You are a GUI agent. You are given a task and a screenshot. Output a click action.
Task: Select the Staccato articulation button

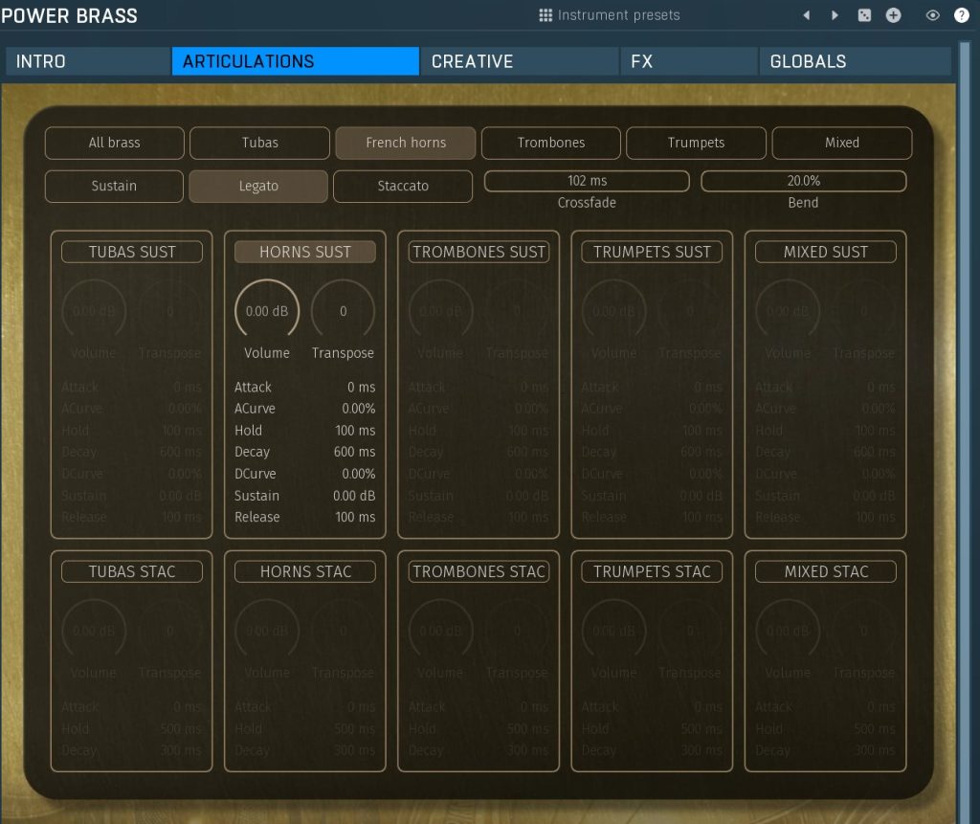point(403,186)
